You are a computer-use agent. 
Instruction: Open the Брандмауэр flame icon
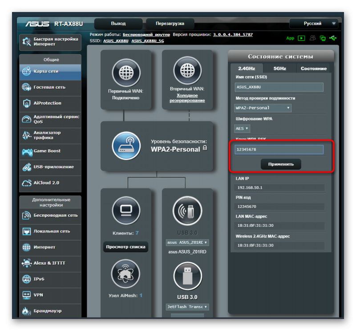[x=27, y=311]
